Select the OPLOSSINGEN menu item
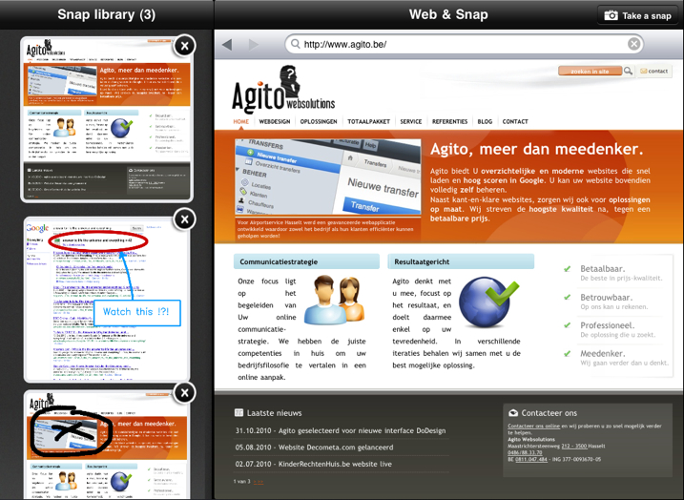The width and height of the screenshot is (684, 500). click(x=319, y=122)
